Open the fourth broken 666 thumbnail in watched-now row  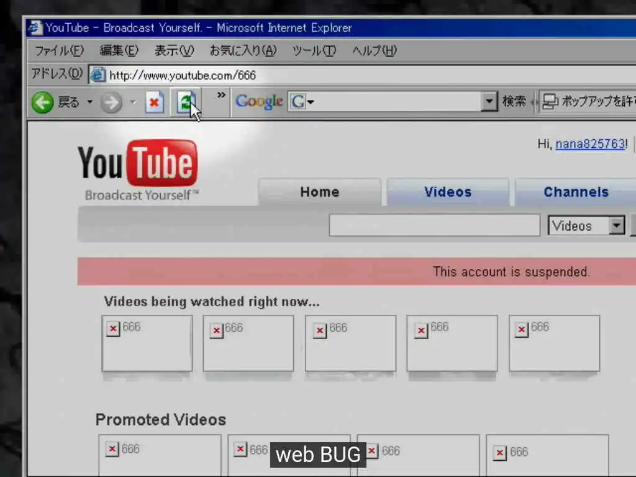[452, 343]
